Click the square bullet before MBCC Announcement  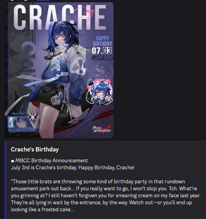(12, 161)
